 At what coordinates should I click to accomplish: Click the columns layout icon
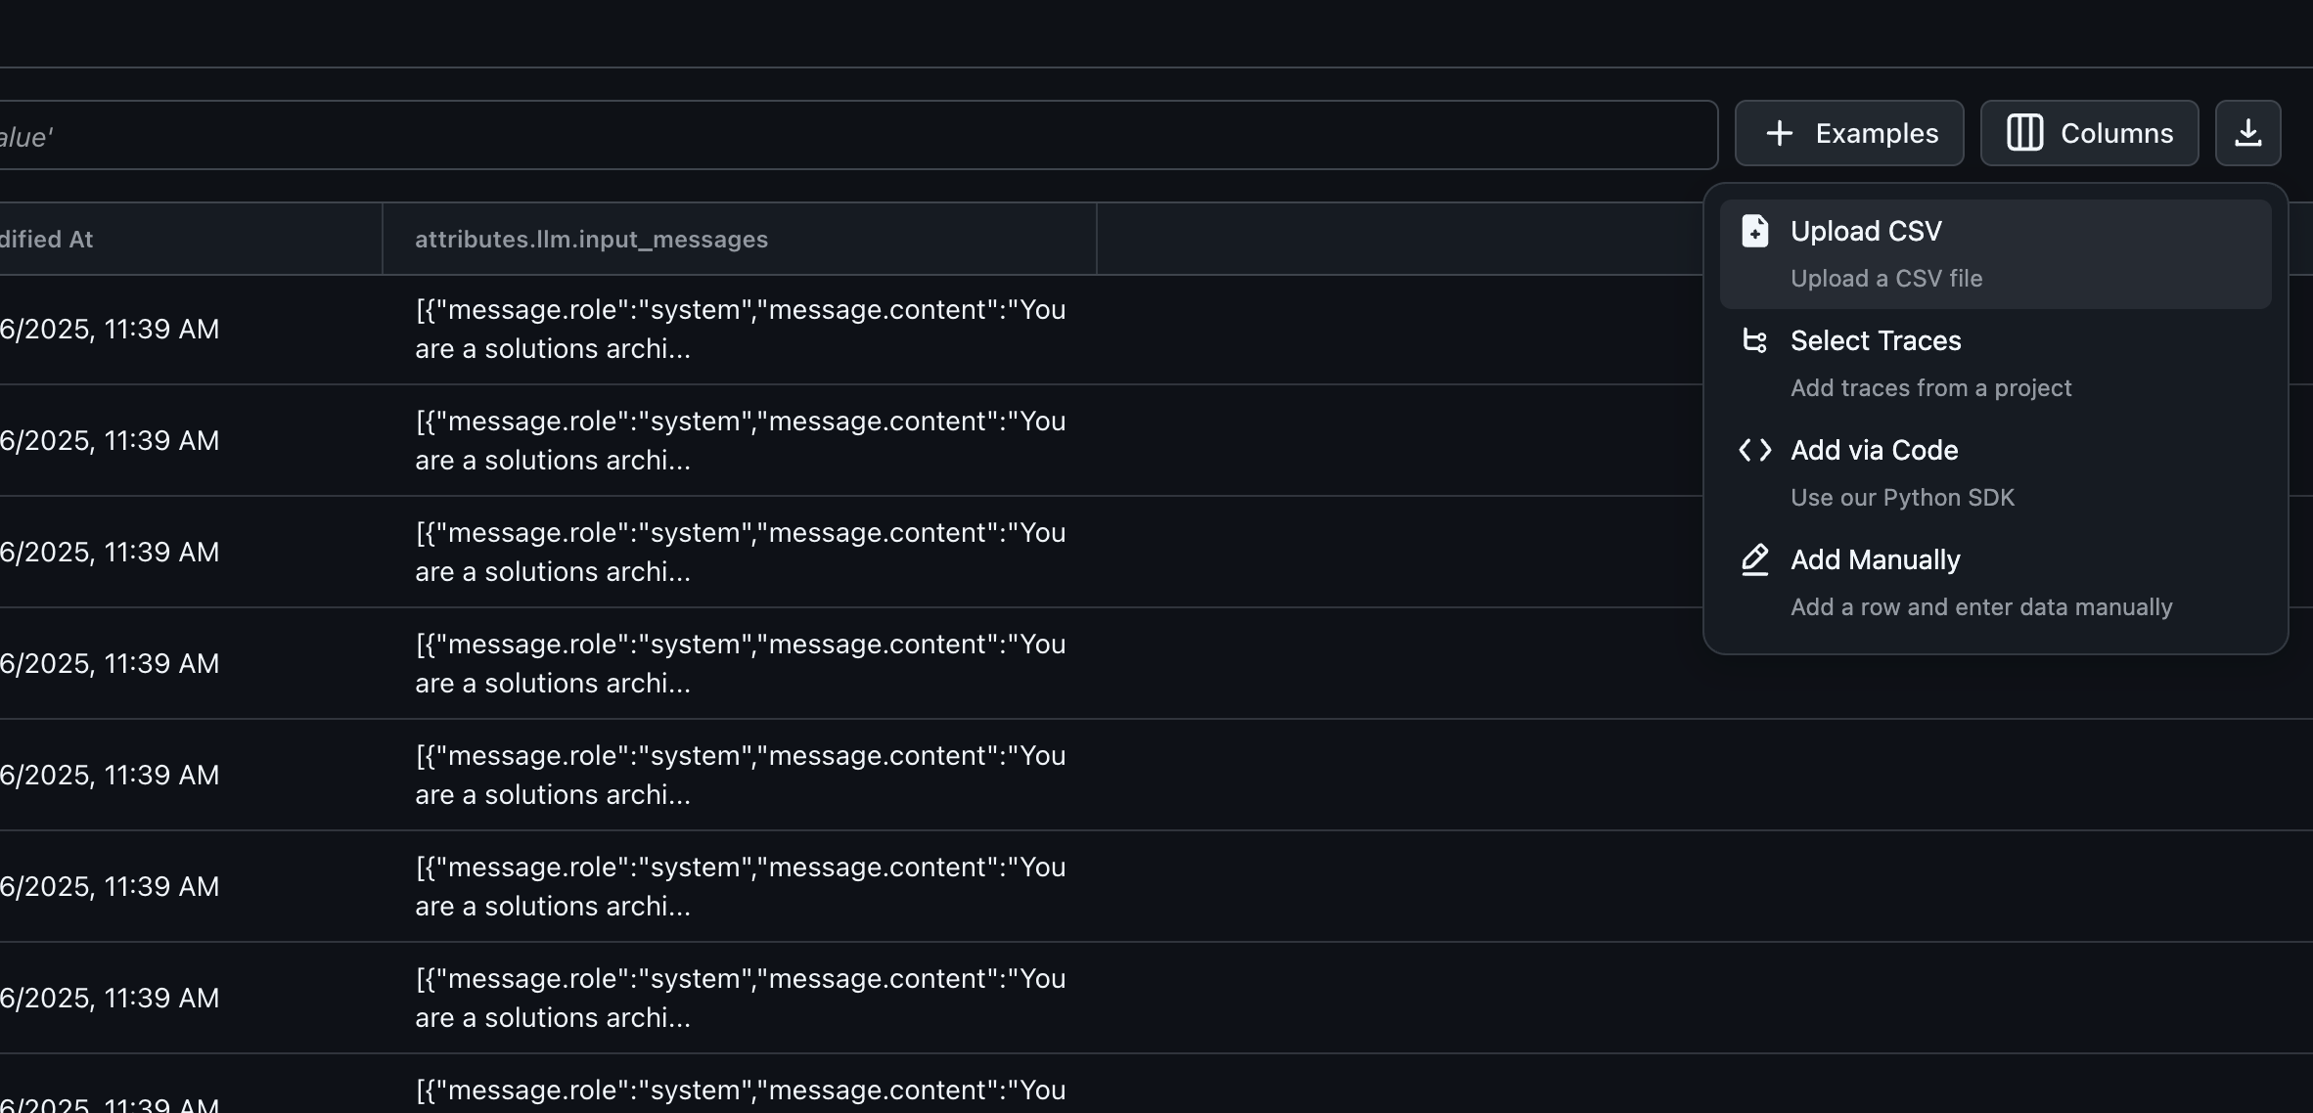(2024, 133)
